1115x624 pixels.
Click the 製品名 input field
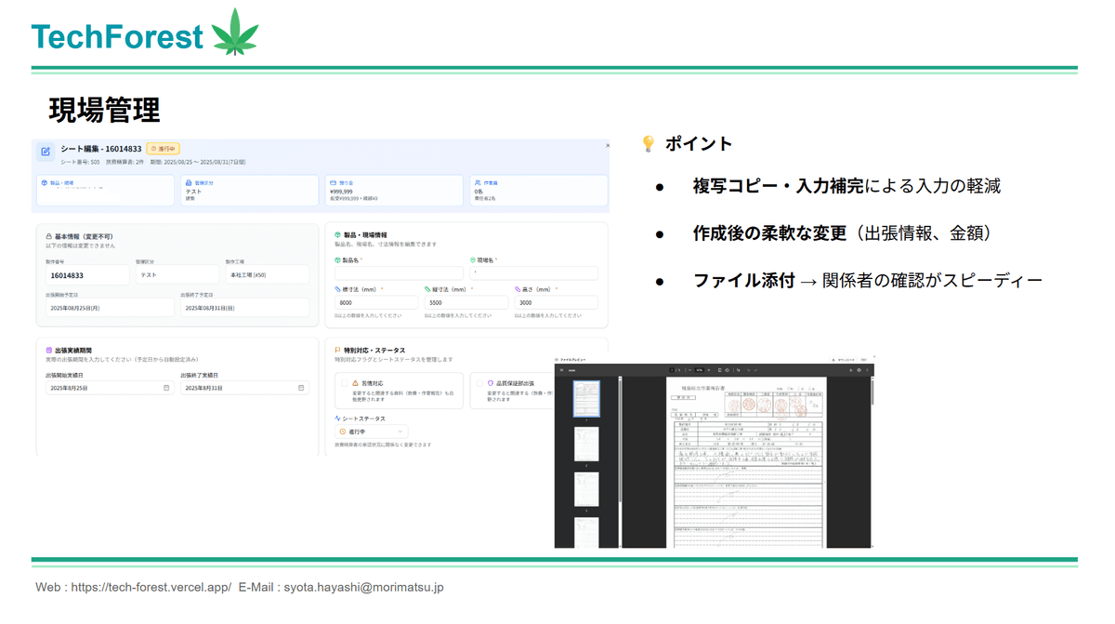point(399,273)
